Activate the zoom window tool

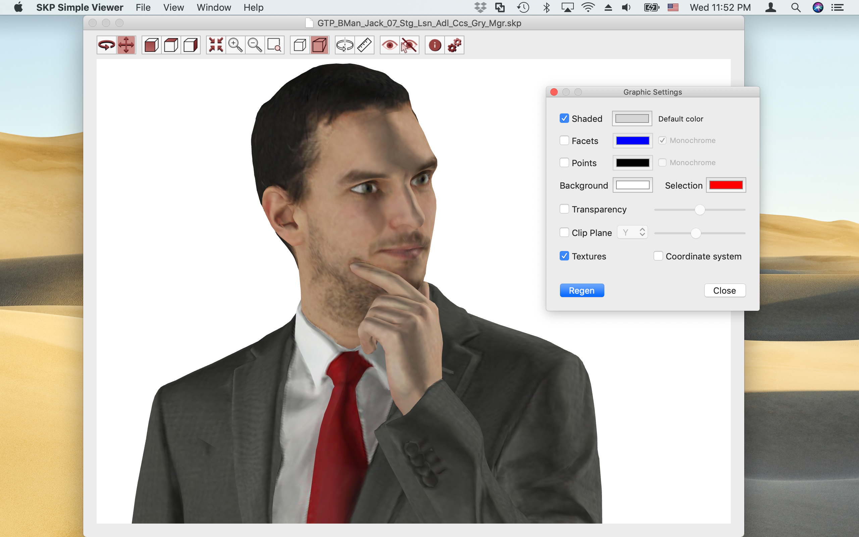pos(274,45)
